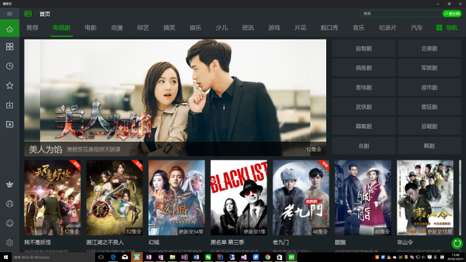Select 喜剧 category button
The width and height of the screenshot is (466, 262).
point(364,146)
